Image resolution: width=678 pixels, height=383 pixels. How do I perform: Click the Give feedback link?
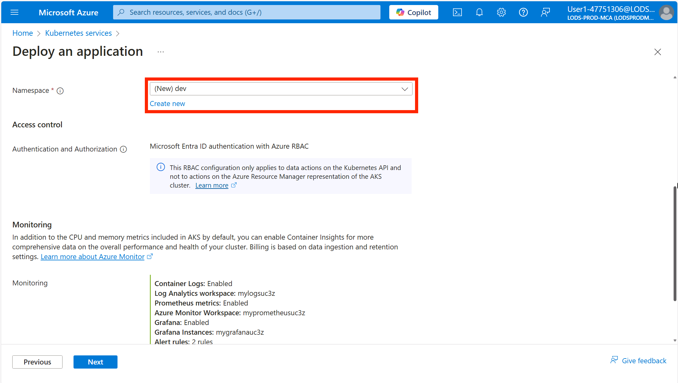[x=638, y=360]
